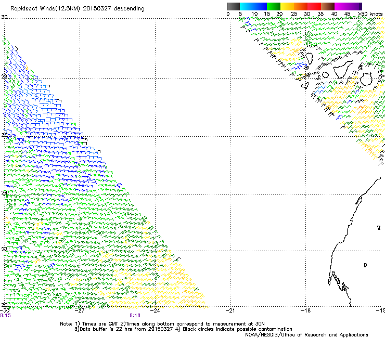385x338 pixels.
Task: Click the longitude axis label '-21'
Action: 230,310
